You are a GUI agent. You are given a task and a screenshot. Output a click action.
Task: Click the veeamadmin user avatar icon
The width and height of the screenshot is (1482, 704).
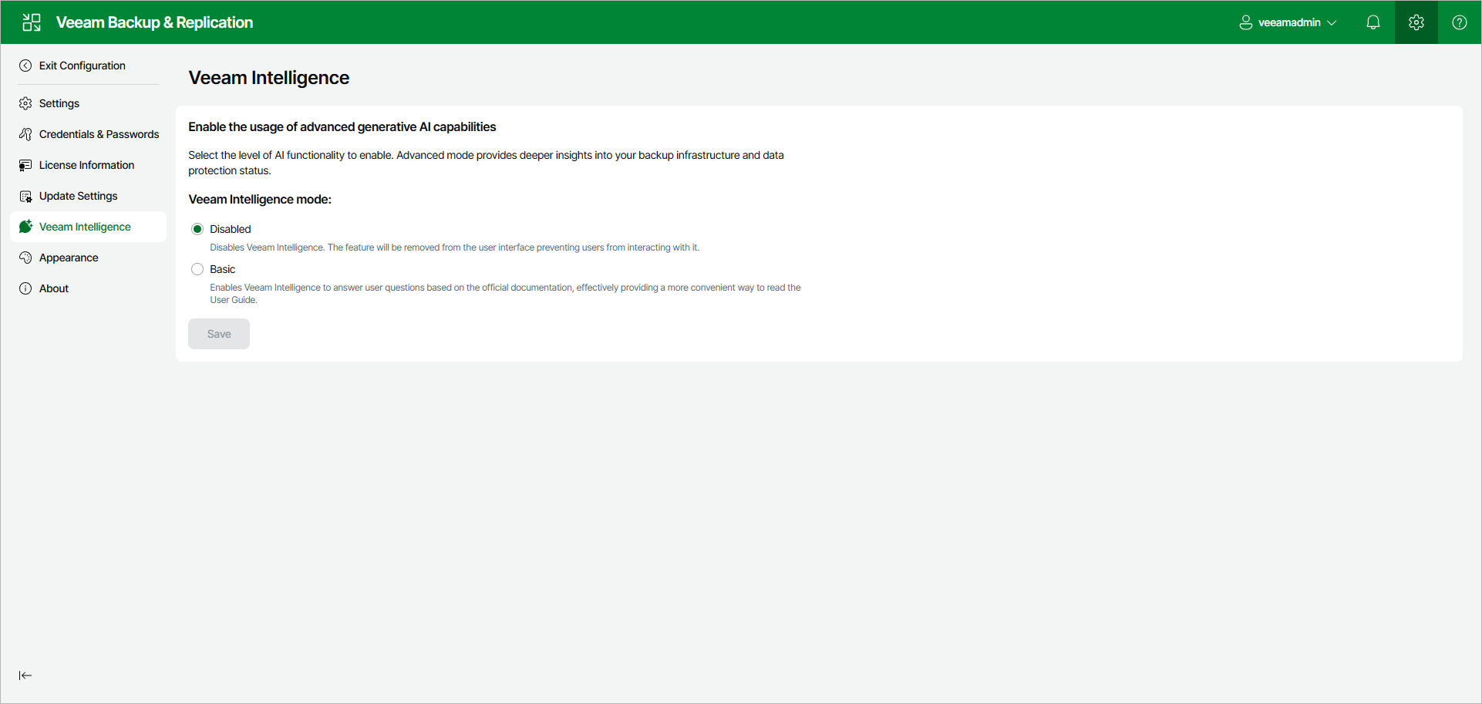pyautogui.click(x=1245, y=22)
